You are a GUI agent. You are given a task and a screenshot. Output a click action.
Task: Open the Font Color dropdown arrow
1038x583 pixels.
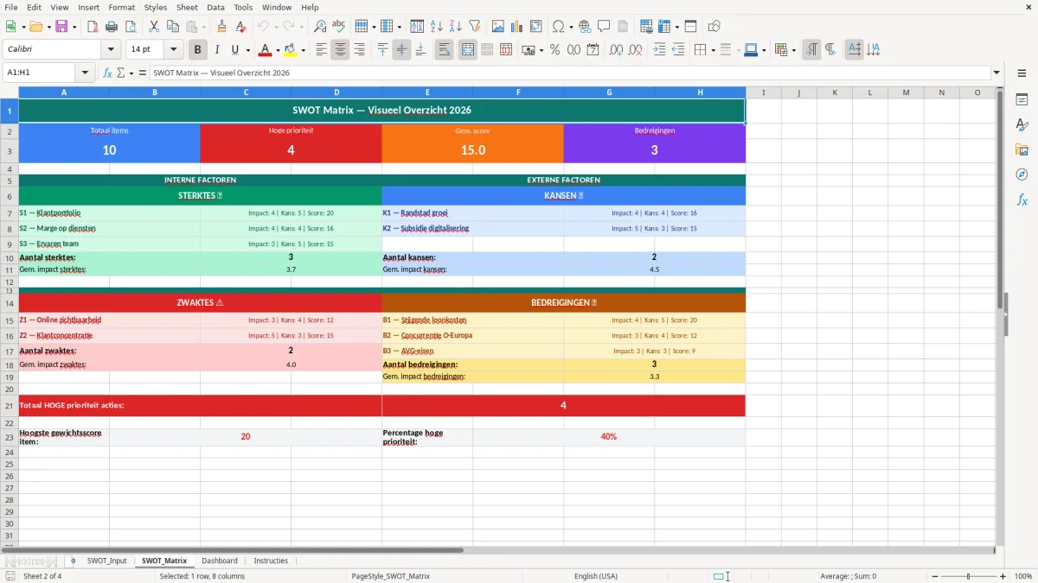(278, 50)
